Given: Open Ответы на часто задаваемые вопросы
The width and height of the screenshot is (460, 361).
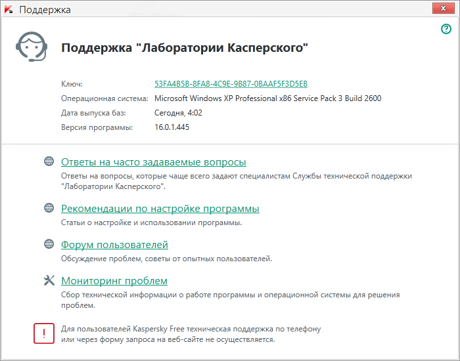Looking at the screenshot, I should (x=153, y=162).
